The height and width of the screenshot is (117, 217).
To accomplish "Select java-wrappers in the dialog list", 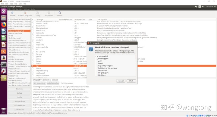I will click(x=103, y=59).
